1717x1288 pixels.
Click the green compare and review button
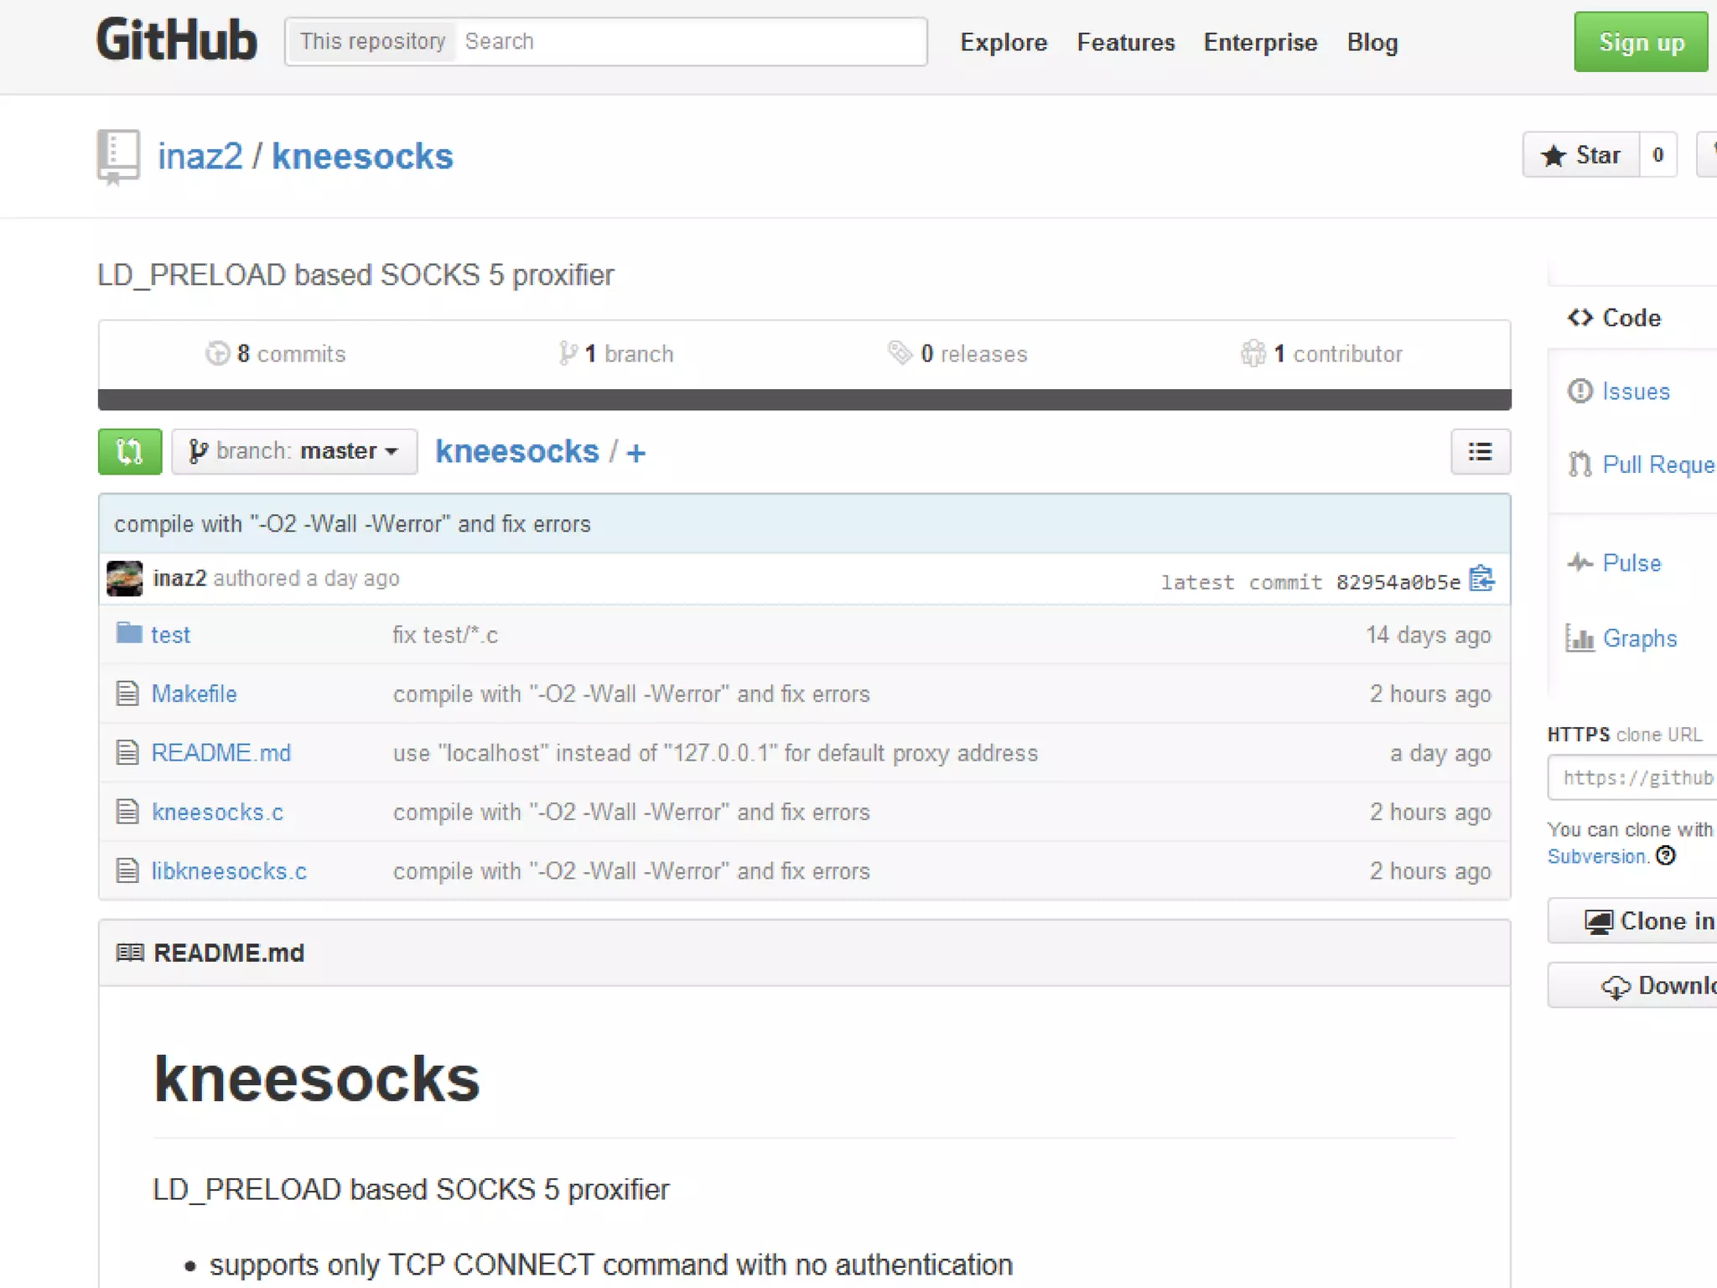click(x=130, y=452)
